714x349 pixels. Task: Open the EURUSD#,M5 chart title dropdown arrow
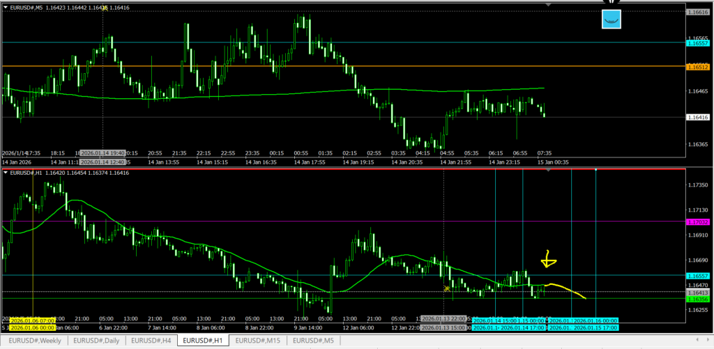pos(6,7)
